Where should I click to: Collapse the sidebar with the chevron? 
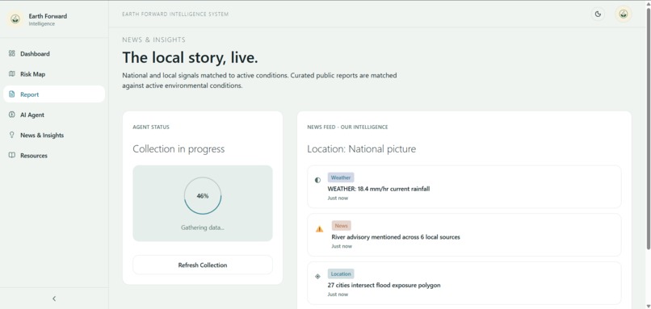coord(54,299)
